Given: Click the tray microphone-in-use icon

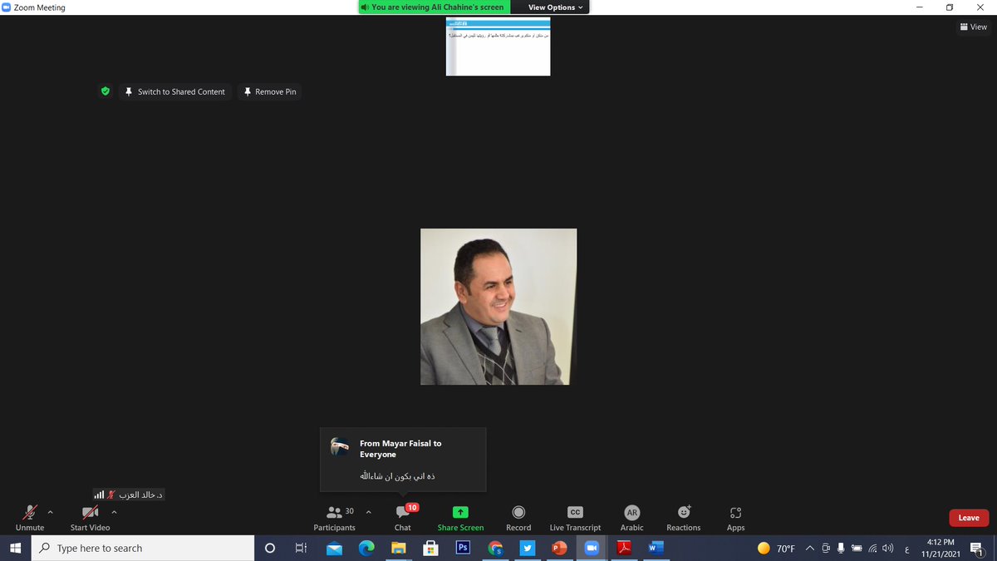Looking at the screenshot, I should [x=842, y=548].
